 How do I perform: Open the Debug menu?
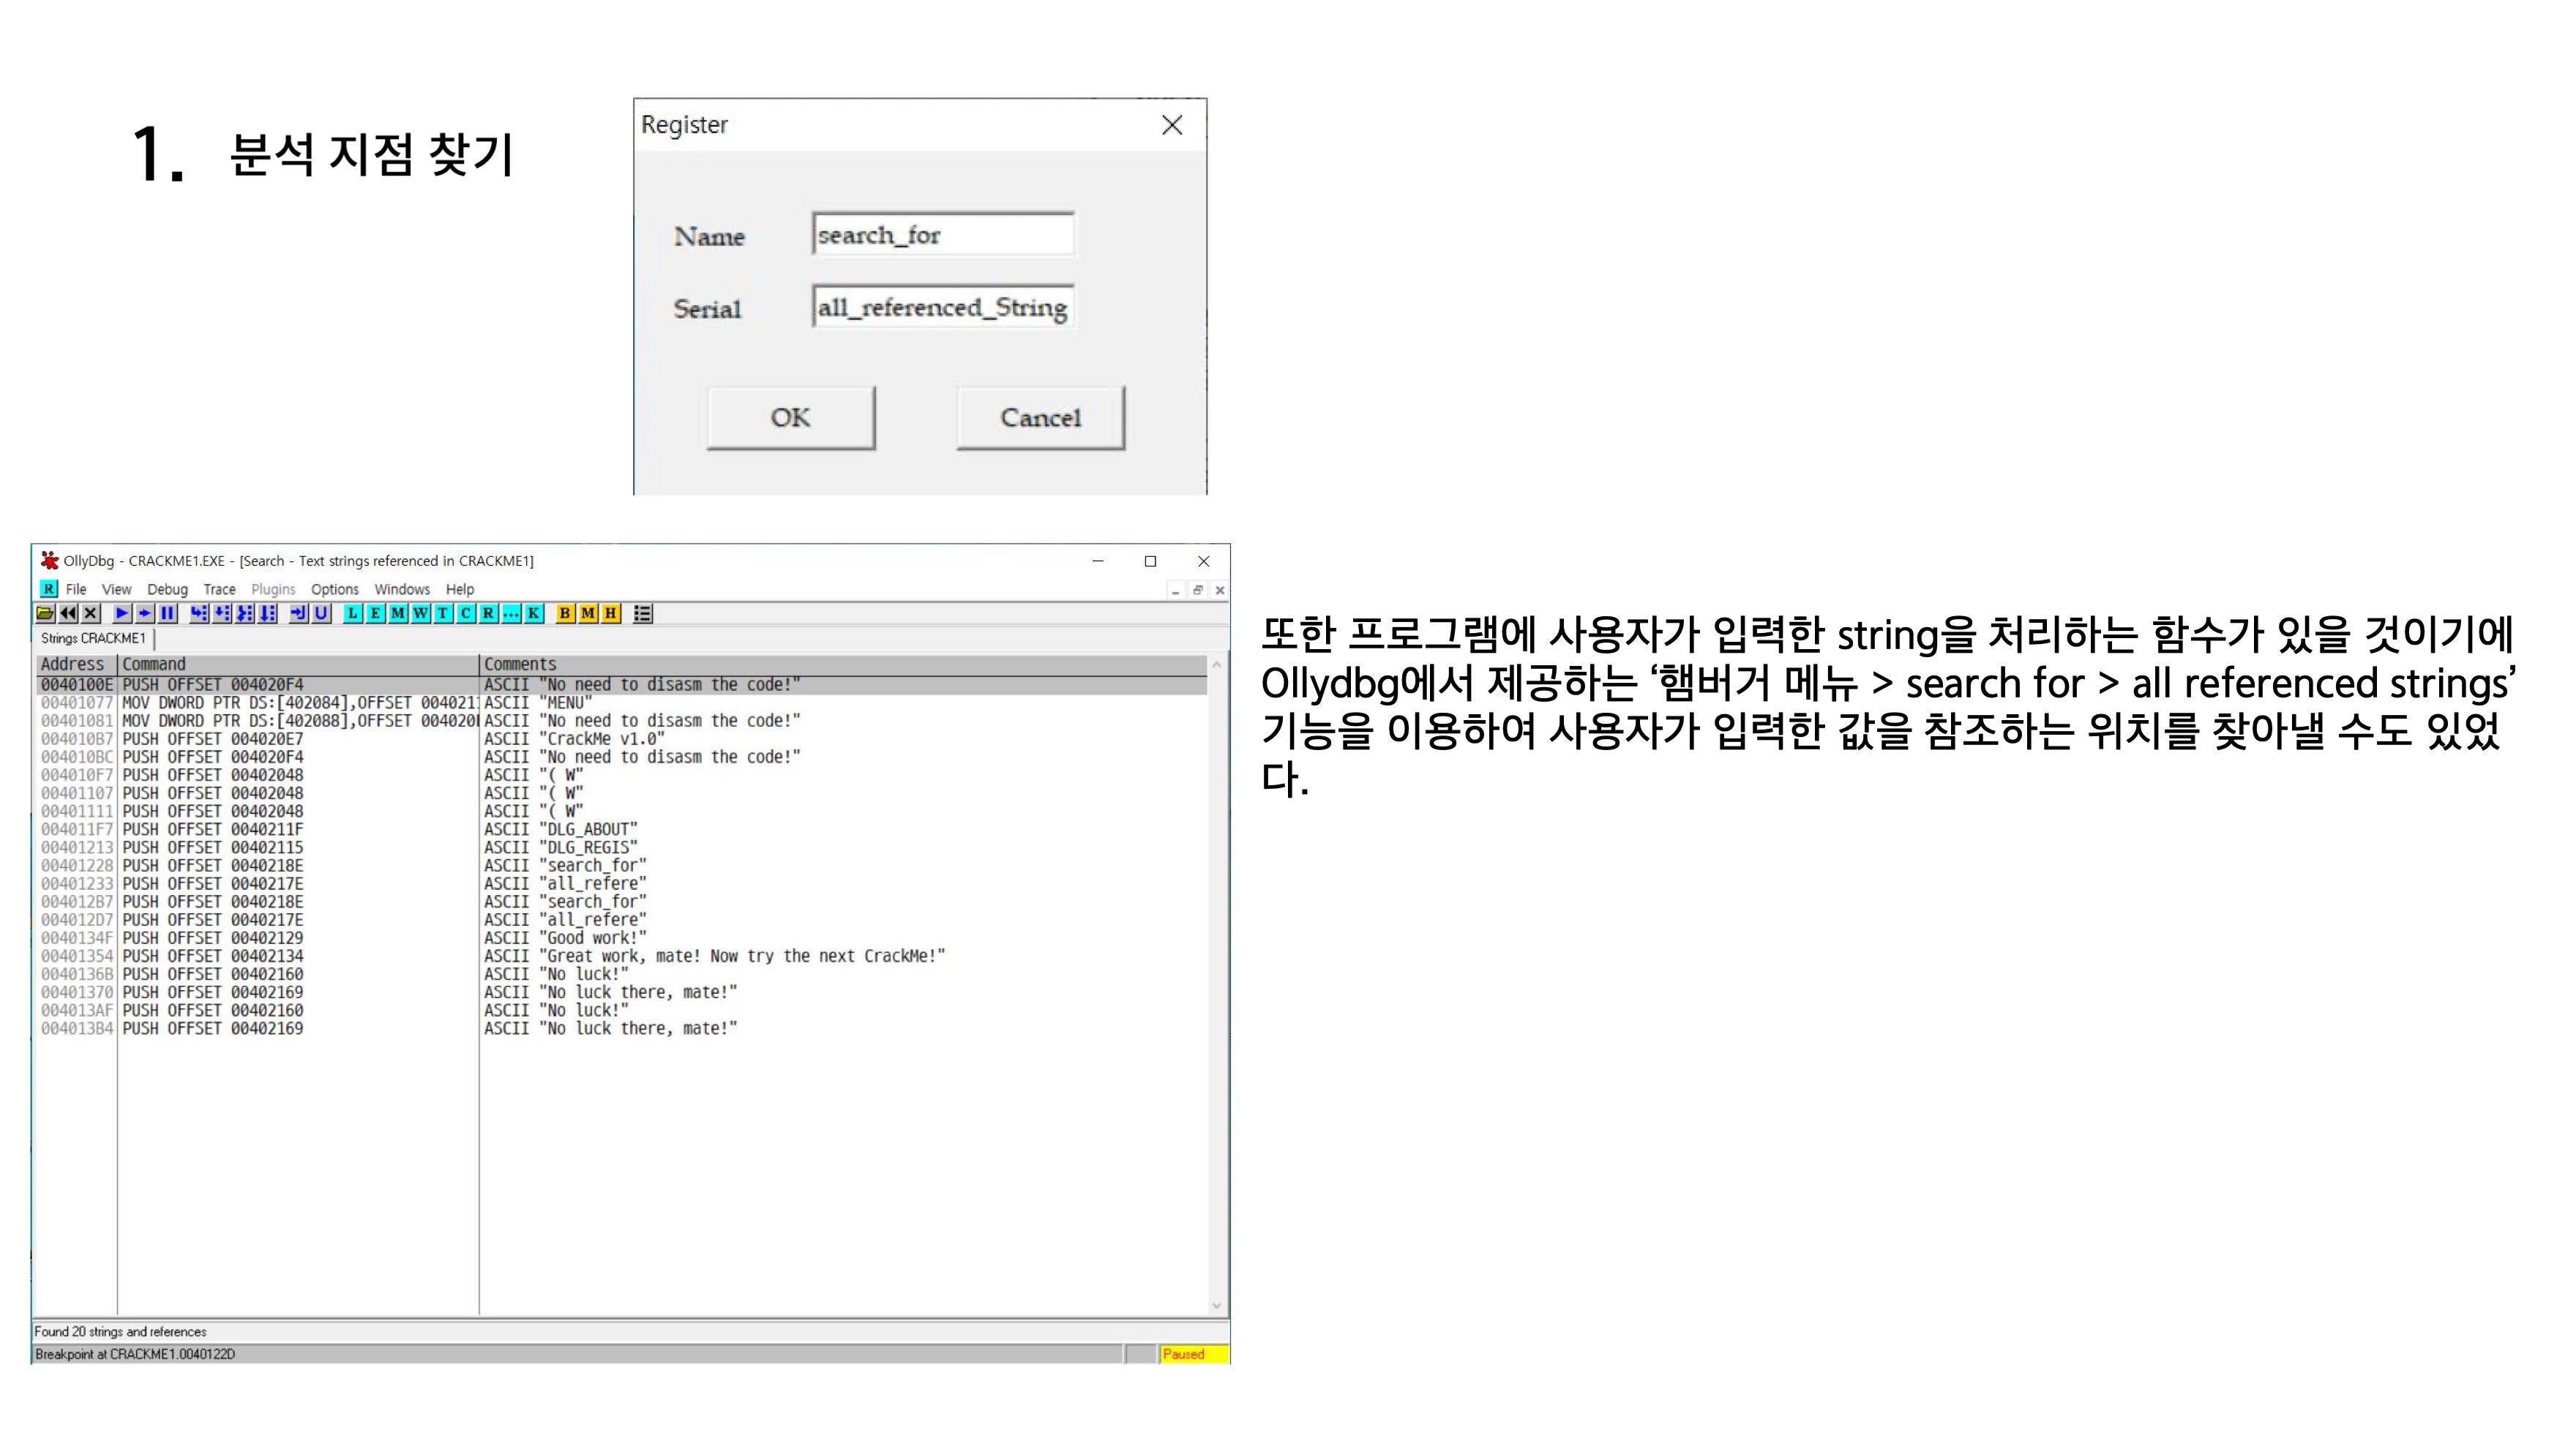coord(167,589)
